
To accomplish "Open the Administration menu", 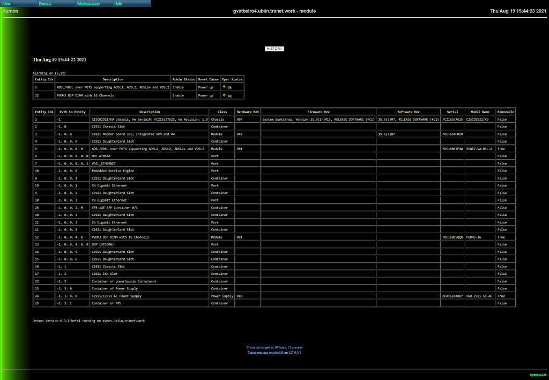I will [88, 3].
